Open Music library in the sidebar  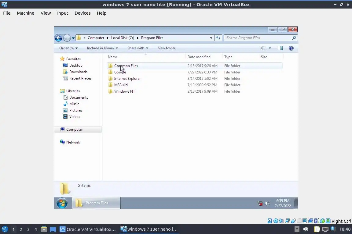[74, 104]
